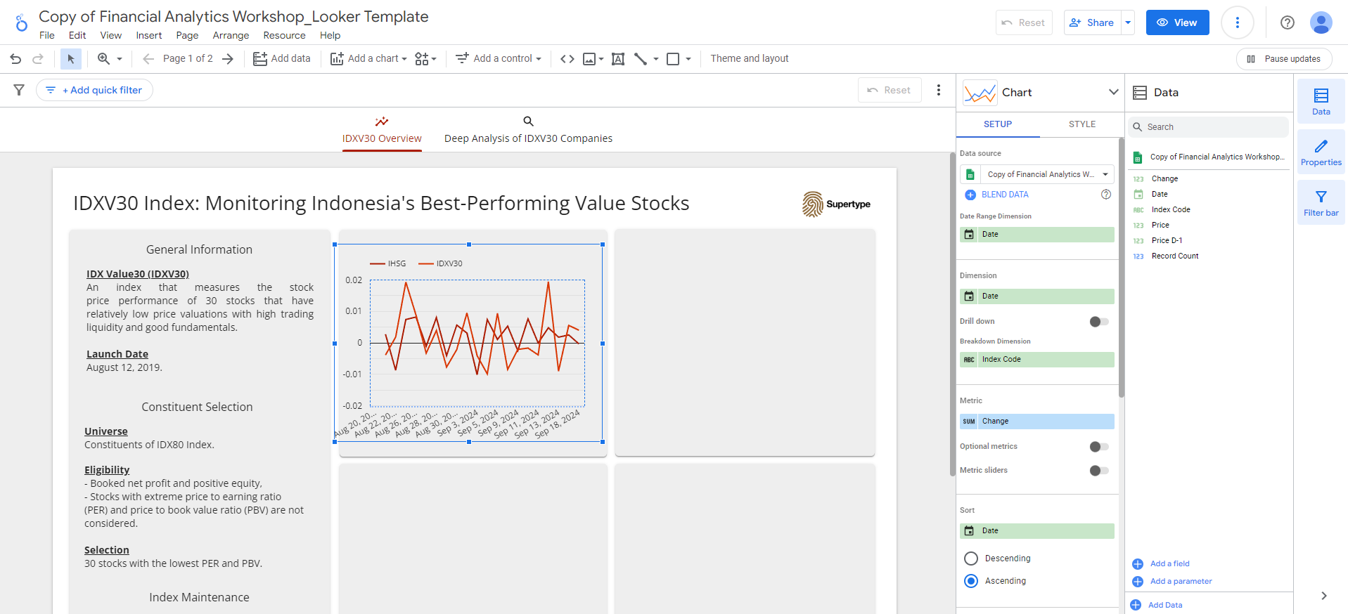The height and width of the screenshot is (614, 1348).
Task: Switch to the STYLE tab
Action: click(1081, 124)
